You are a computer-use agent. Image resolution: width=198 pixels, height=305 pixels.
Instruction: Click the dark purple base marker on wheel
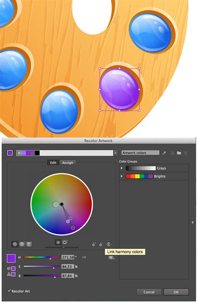73,228
